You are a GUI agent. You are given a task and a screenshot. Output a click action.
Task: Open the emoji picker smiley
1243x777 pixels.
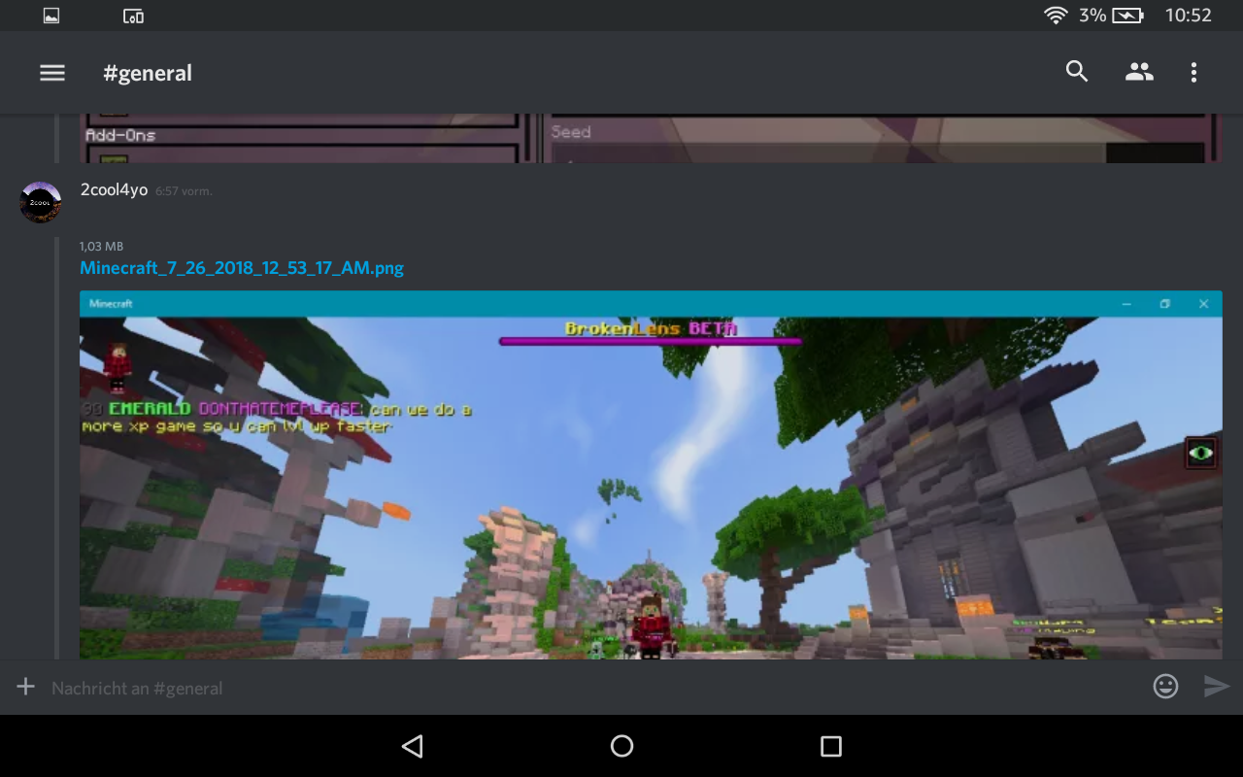click(x=1165, y=687)
